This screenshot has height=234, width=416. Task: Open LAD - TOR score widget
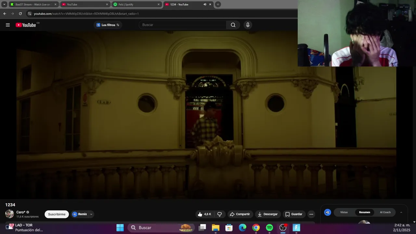coord(24,227)
